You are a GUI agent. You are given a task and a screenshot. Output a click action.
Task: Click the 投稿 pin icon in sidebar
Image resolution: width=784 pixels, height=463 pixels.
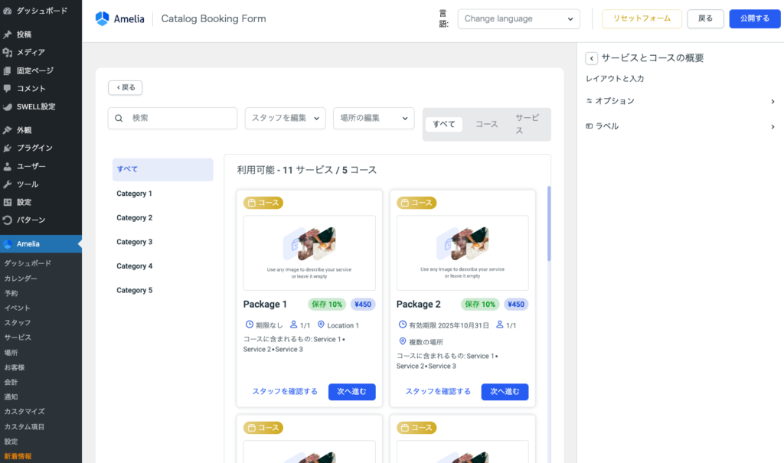(8, 34)
